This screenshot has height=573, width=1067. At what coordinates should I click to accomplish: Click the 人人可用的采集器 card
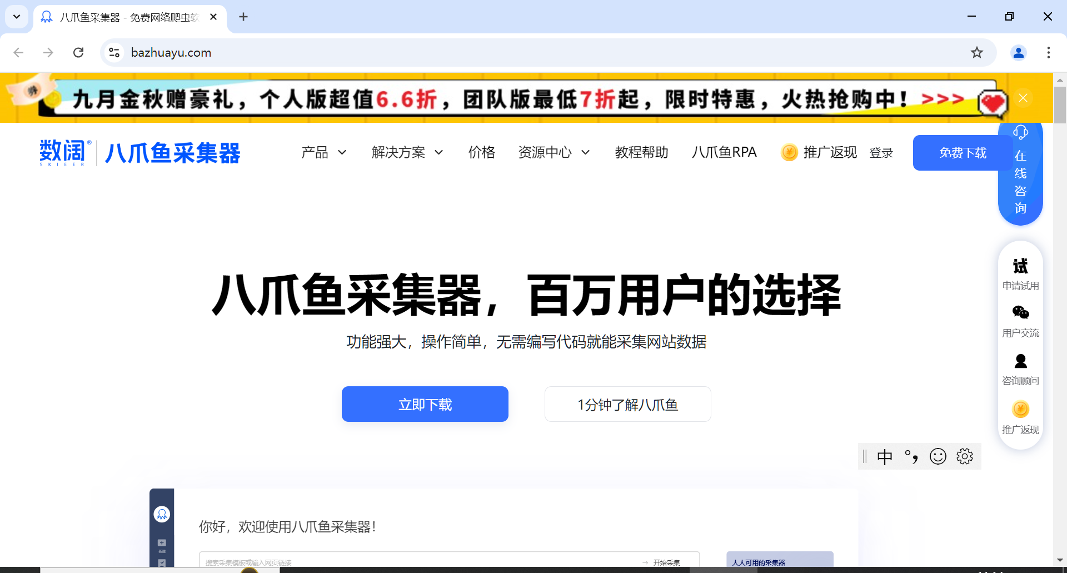(x=780, y=560)
